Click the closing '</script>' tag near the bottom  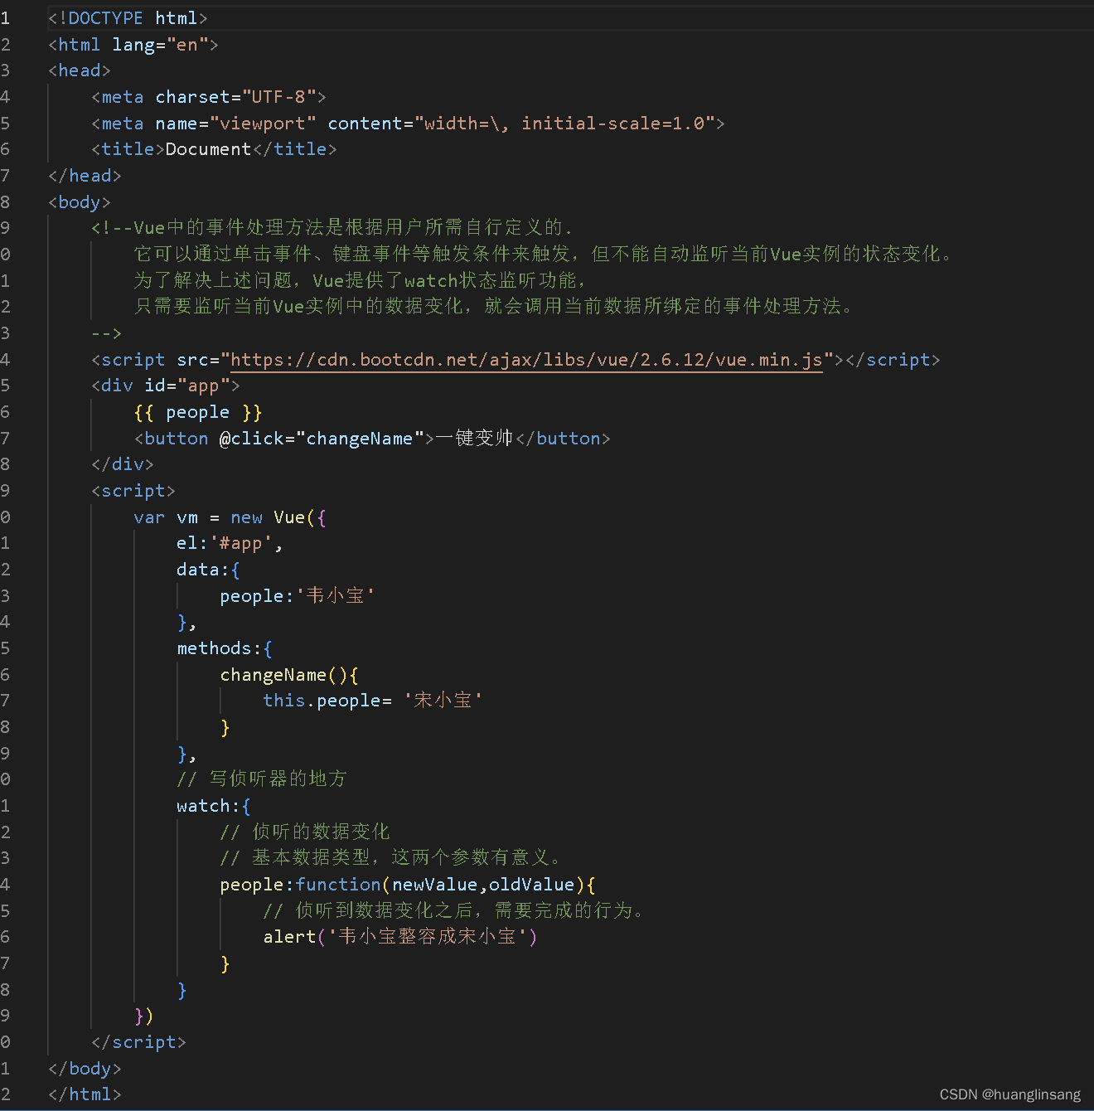(x=138, y=1042)
